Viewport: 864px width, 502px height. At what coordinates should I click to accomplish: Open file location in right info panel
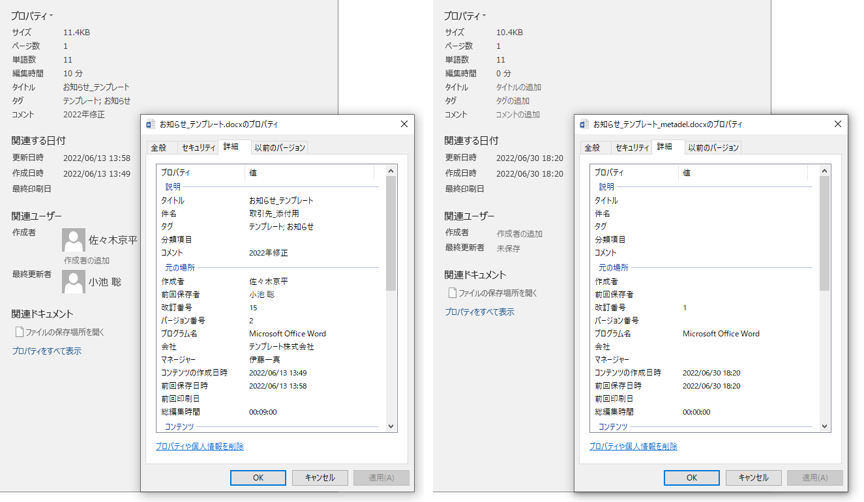click(x=497, y=293)
